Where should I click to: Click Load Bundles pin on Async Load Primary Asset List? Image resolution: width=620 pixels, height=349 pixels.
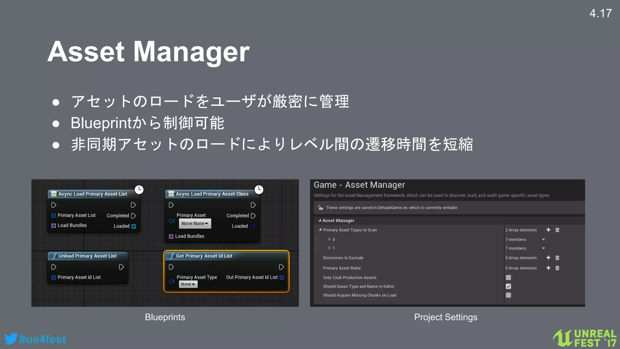click(54, 226)
